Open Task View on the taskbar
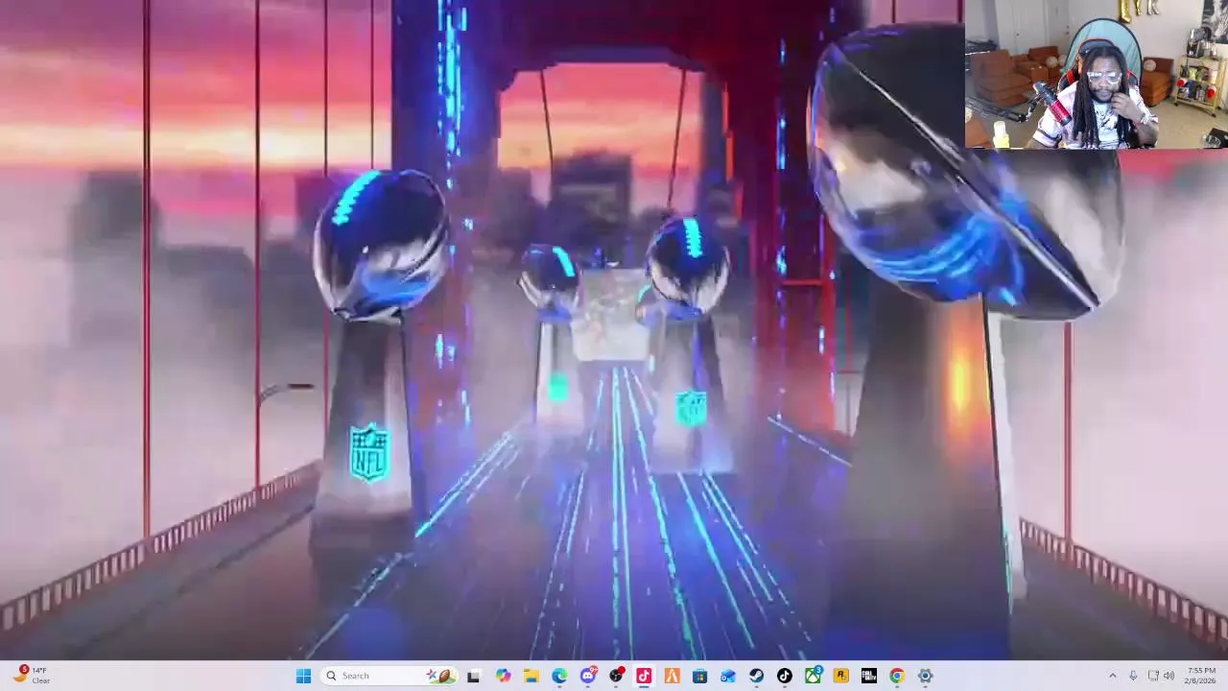Image resolution: width=1228 pixels, height=691 pixels. pos(473,676)
